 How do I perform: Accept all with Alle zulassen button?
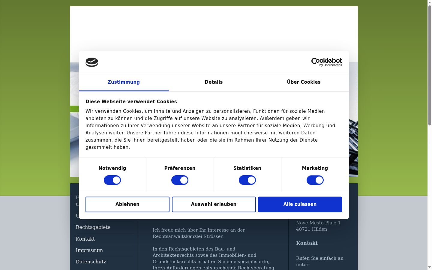[x=300, y=204]
